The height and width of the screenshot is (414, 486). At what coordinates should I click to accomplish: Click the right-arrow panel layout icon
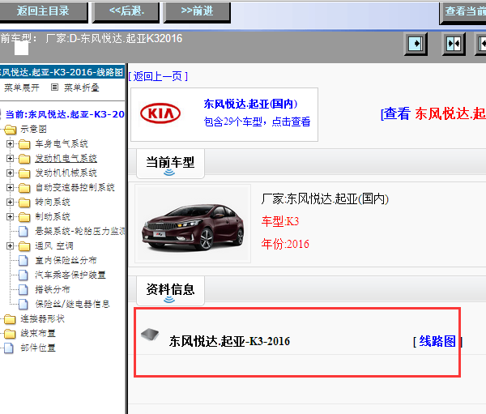coord(416,44)
